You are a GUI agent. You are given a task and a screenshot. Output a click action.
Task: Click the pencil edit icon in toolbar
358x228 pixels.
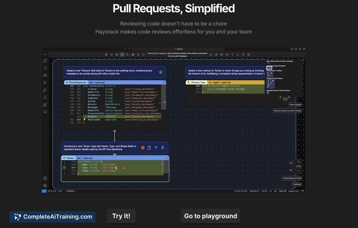(x=211, y=55)
